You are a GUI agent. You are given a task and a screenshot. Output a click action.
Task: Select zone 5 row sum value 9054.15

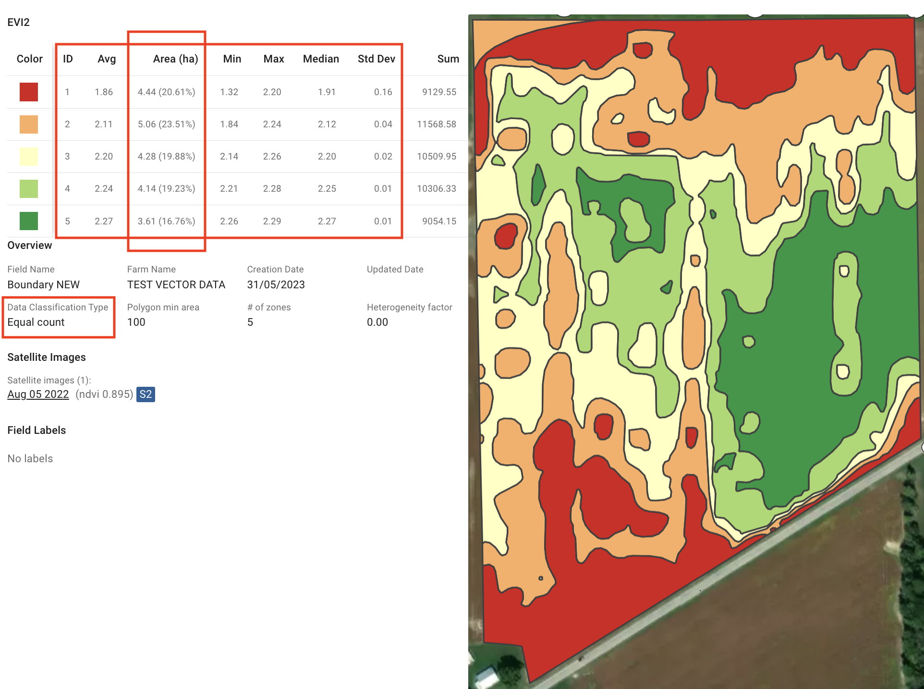pos(439,221)
